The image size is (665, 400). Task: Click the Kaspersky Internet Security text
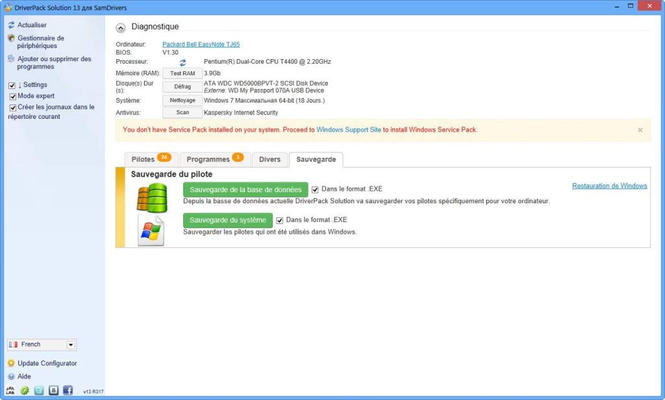click(241, 112)
